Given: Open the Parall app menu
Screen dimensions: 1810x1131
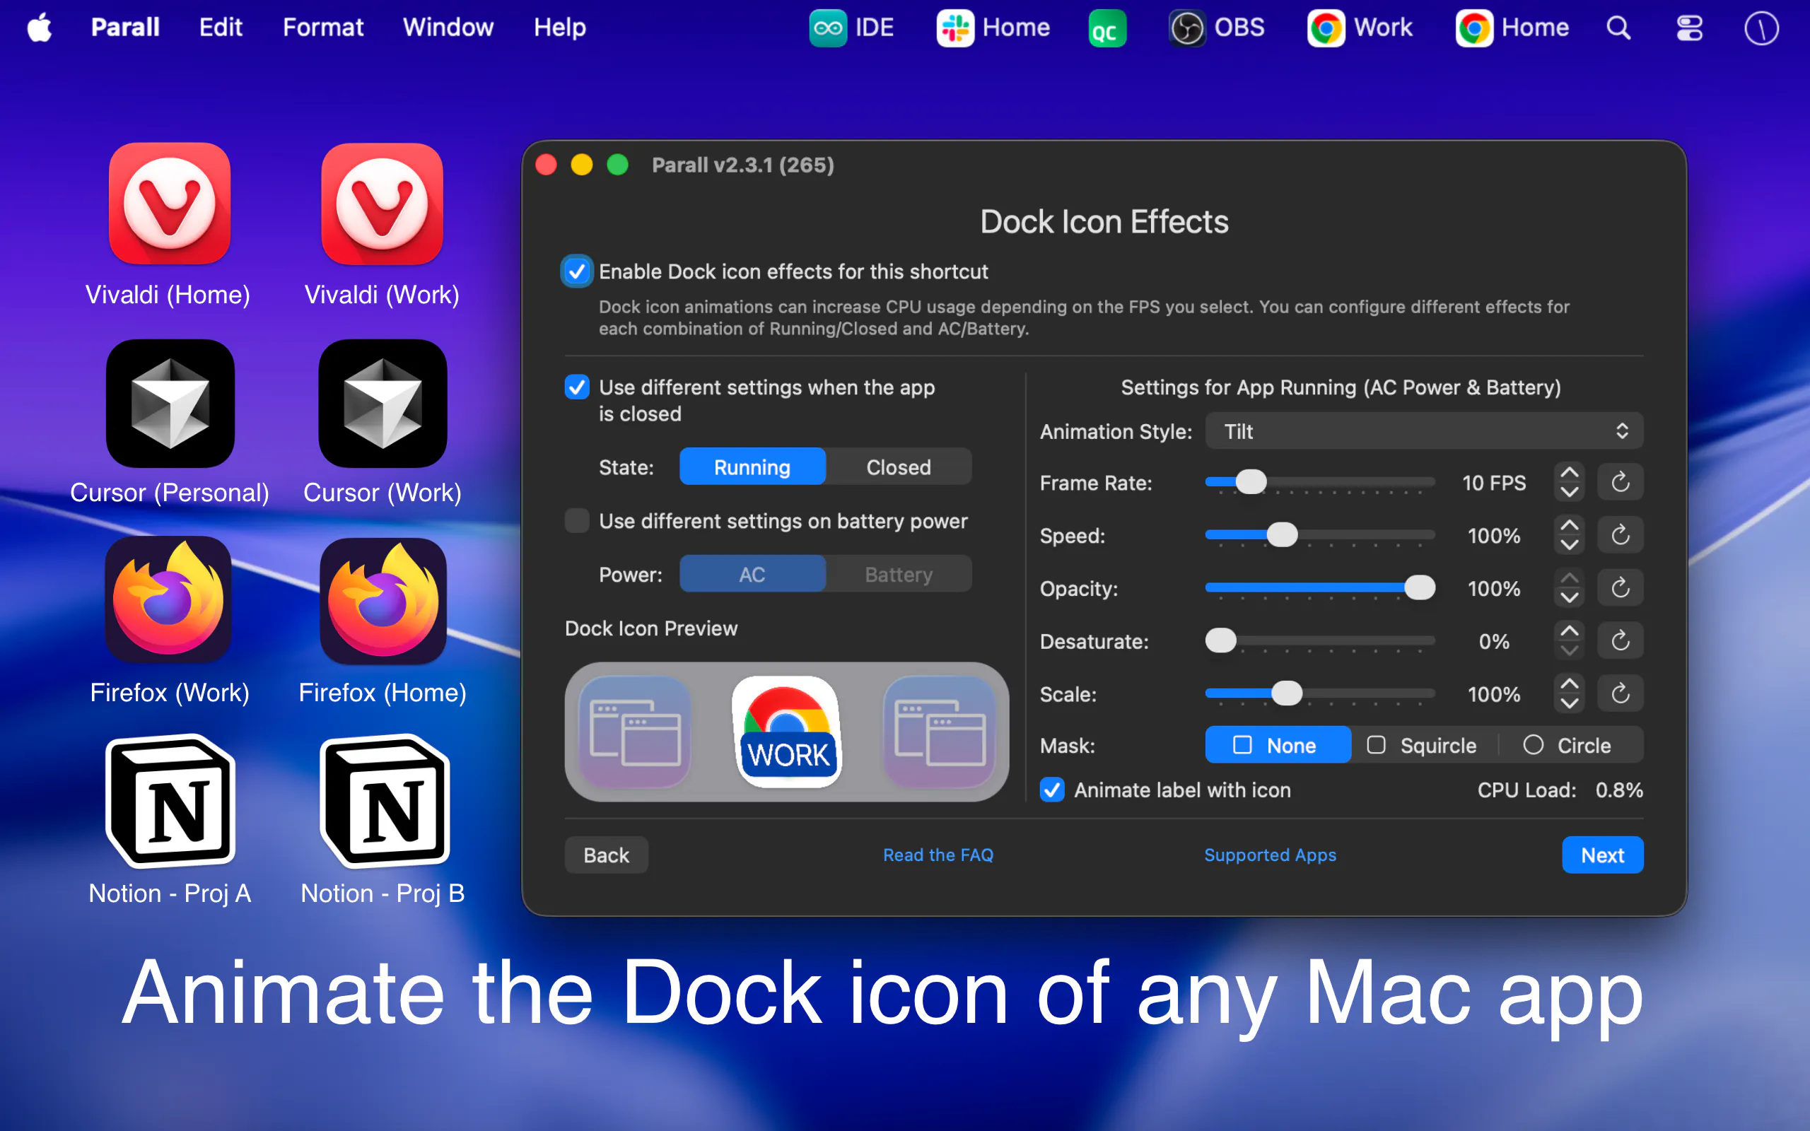Looking at the screenshot, I should [125, 28].
